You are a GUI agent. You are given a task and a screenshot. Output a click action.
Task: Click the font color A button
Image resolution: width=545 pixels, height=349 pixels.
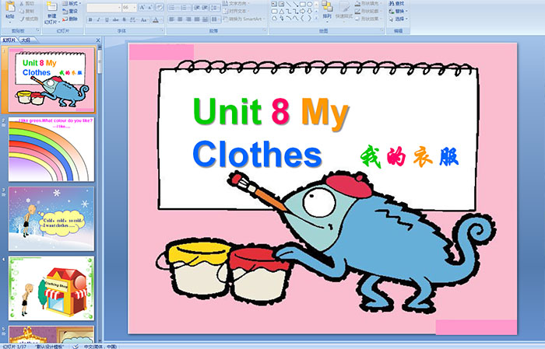pyautogui.click(x=156, y=19)
